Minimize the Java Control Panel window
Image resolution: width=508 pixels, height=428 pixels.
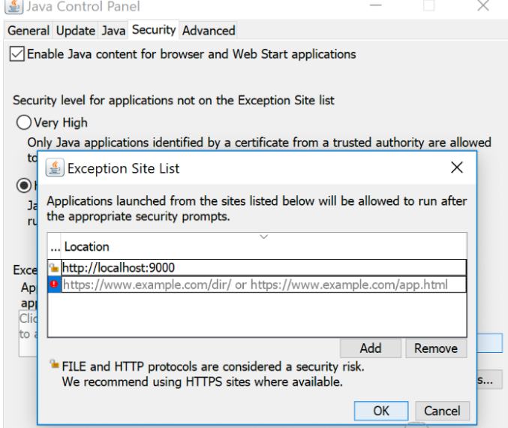(375, 5)
